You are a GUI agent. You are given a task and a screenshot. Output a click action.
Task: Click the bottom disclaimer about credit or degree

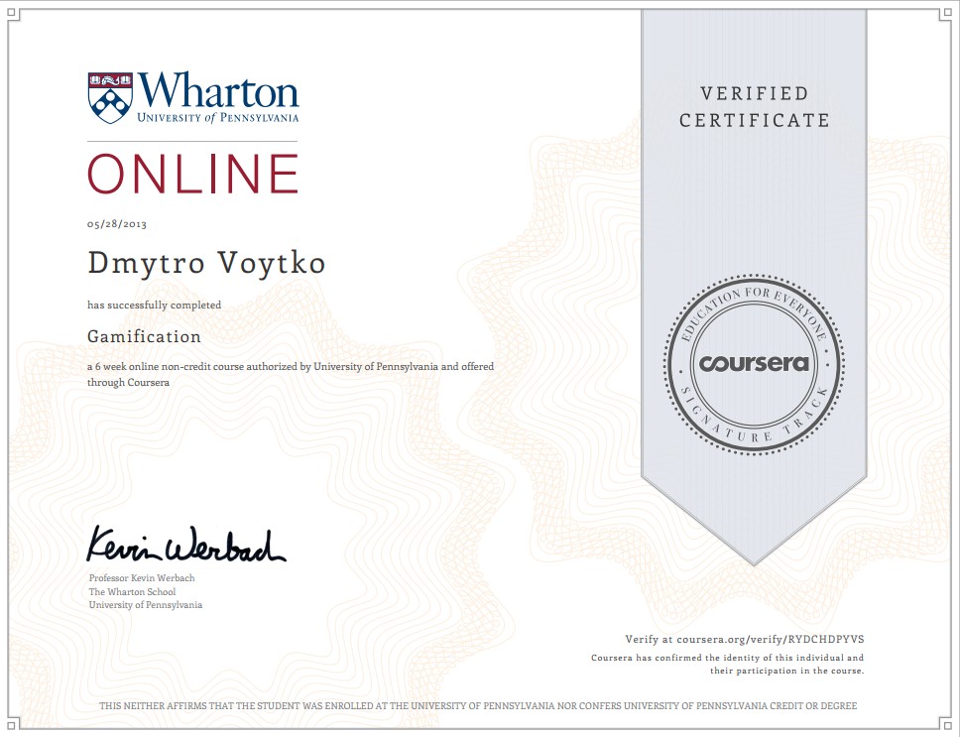[479, 706]
